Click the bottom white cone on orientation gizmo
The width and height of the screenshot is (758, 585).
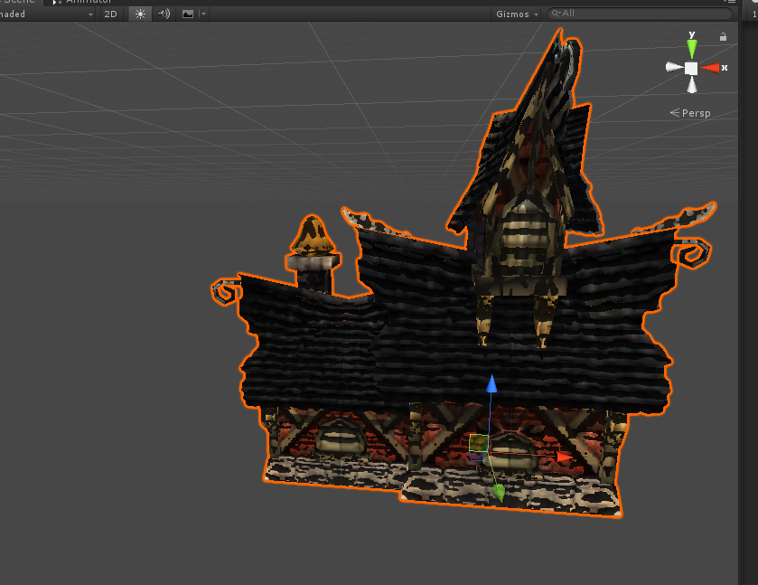coord(692,85)
